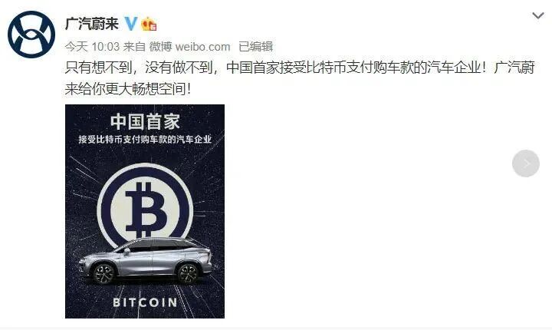
Task: Click second text line 来给你更大畅想空间
Action: click(x=125, y=89)
